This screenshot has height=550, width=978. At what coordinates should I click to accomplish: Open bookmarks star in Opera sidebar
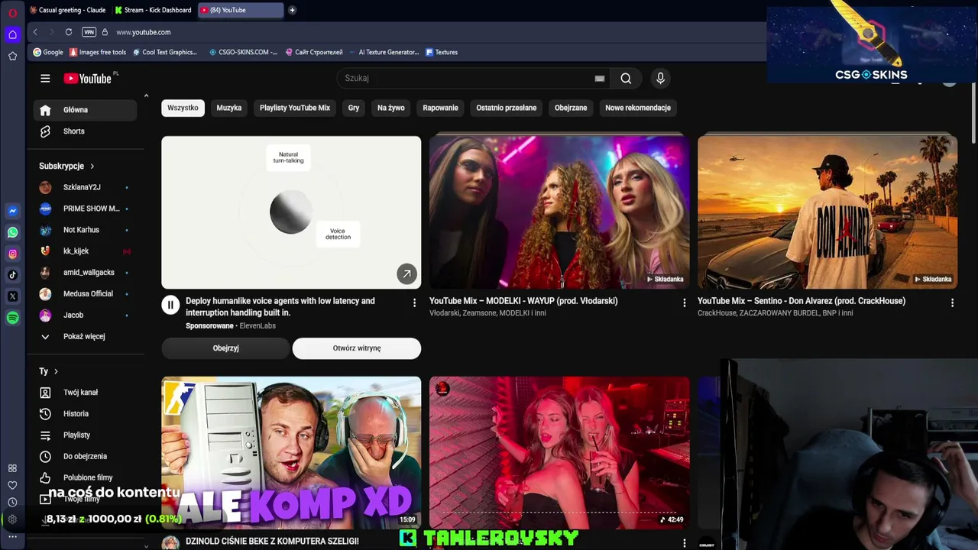click(12, 56)
